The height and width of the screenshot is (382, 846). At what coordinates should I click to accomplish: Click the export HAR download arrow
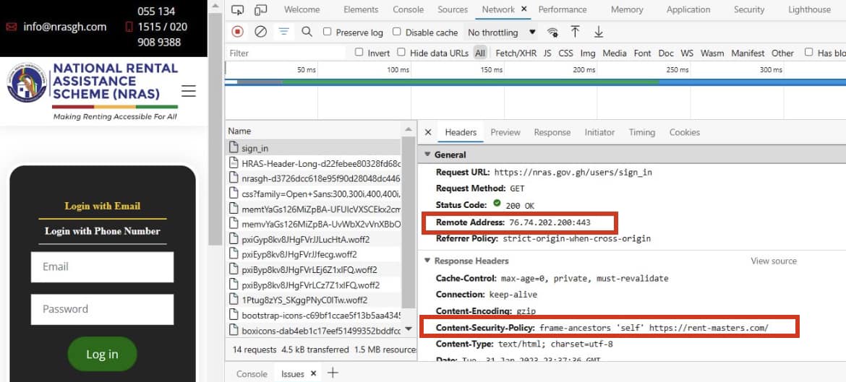(599, 32)
